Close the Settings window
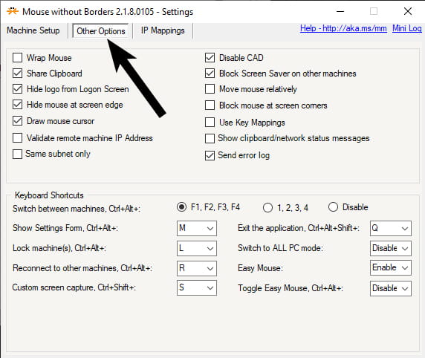The image size is (425, 358). point(408,11)
